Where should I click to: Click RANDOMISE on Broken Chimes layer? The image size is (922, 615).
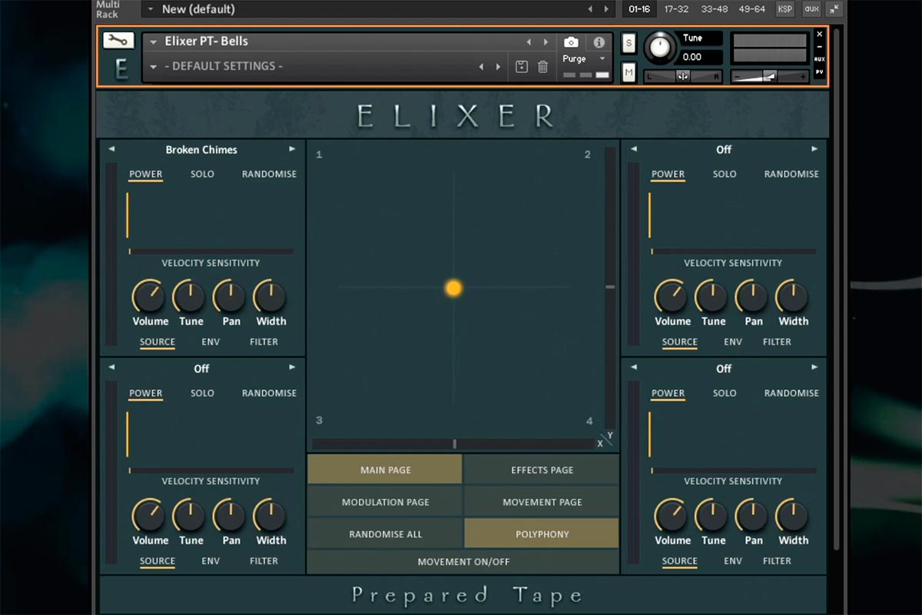269,175
